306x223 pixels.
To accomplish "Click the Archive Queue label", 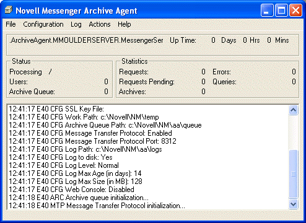I will coord(32,92).
